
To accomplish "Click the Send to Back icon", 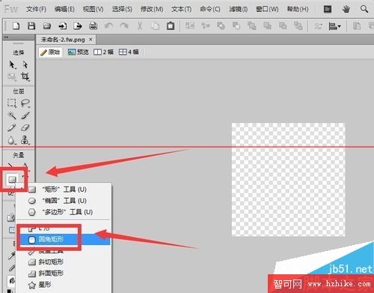I will (298, 25).
